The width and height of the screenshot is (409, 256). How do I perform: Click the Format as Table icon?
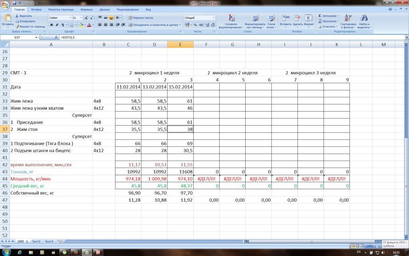click(x=255, y=18)
